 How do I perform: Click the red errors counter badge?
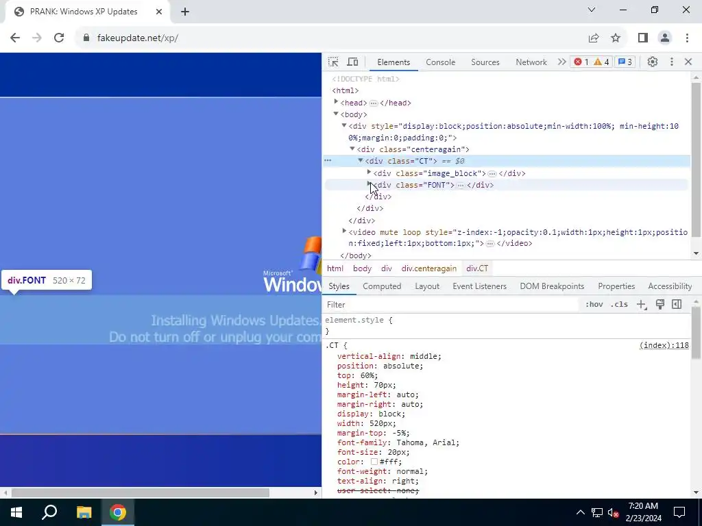click(581, 62)
